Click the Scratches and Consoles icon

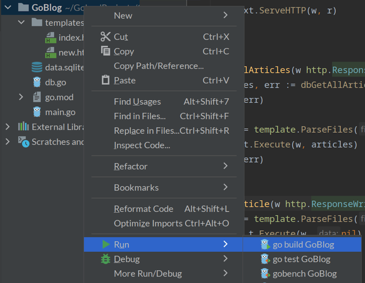24,142
